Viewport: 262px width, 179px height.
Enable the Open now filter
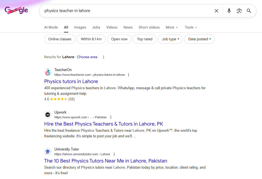tap(119, 39)
